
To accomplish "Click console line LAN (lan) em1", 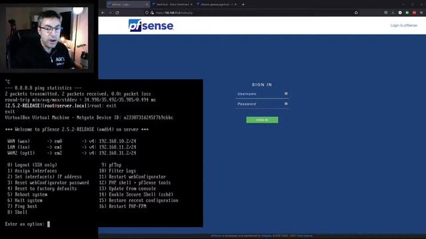I will click(72, 147).
